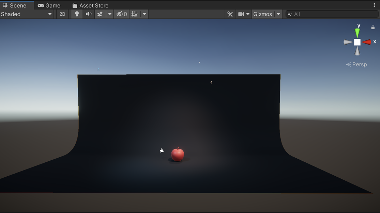Toggle skybox and effects layers icon
Image resolution: width=380 pixels, height=213 pixels.
coord(100,14)
